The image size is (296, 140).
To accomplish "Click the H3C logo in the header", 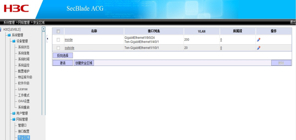I will click(x=16, y=9).
